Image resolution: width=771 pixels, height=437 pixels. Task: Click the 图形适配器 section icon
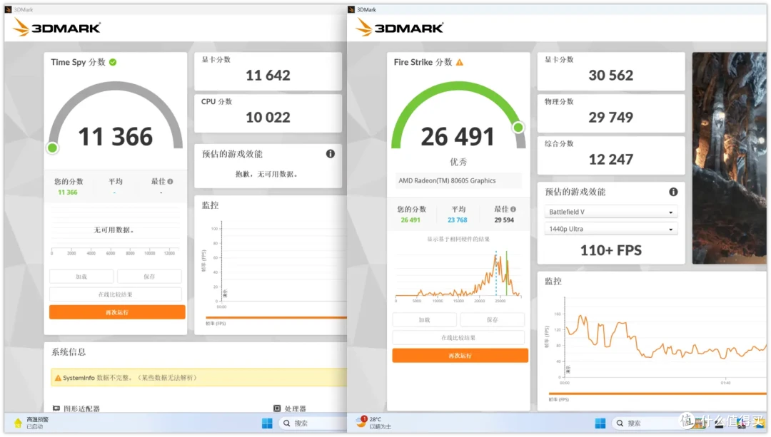pyautogui.click(x=56, y=408)
